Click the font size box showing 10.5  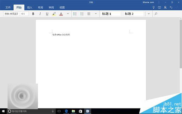coord(24,14)
